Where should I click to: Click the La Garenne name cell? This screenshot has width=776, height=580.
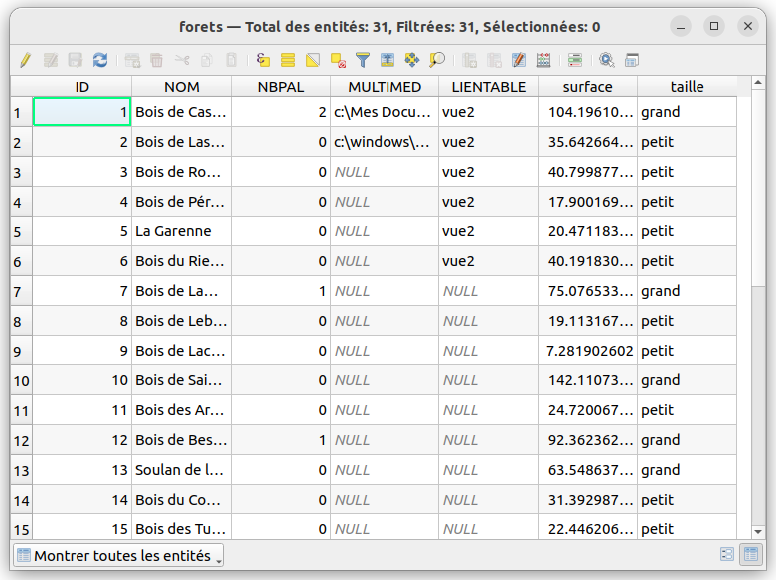pos(182,231)
